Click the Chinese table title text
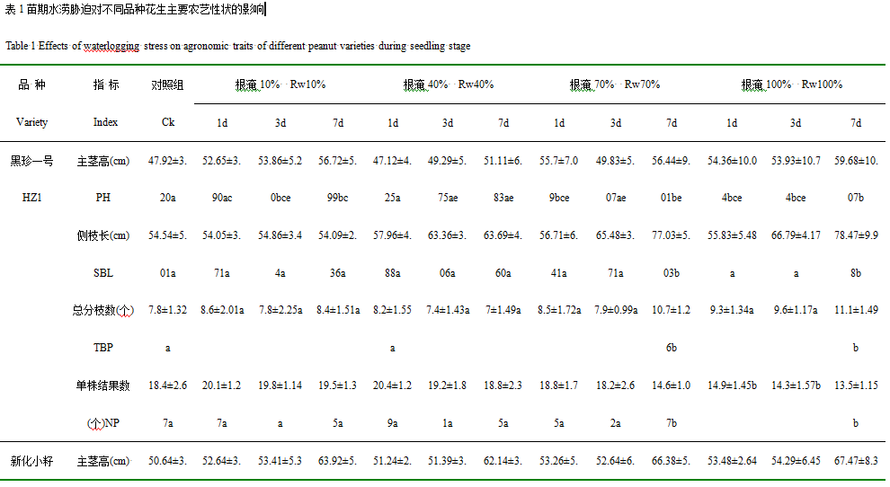Image resolution: width=890 pixels, height=487 pixels. (135, 10)
